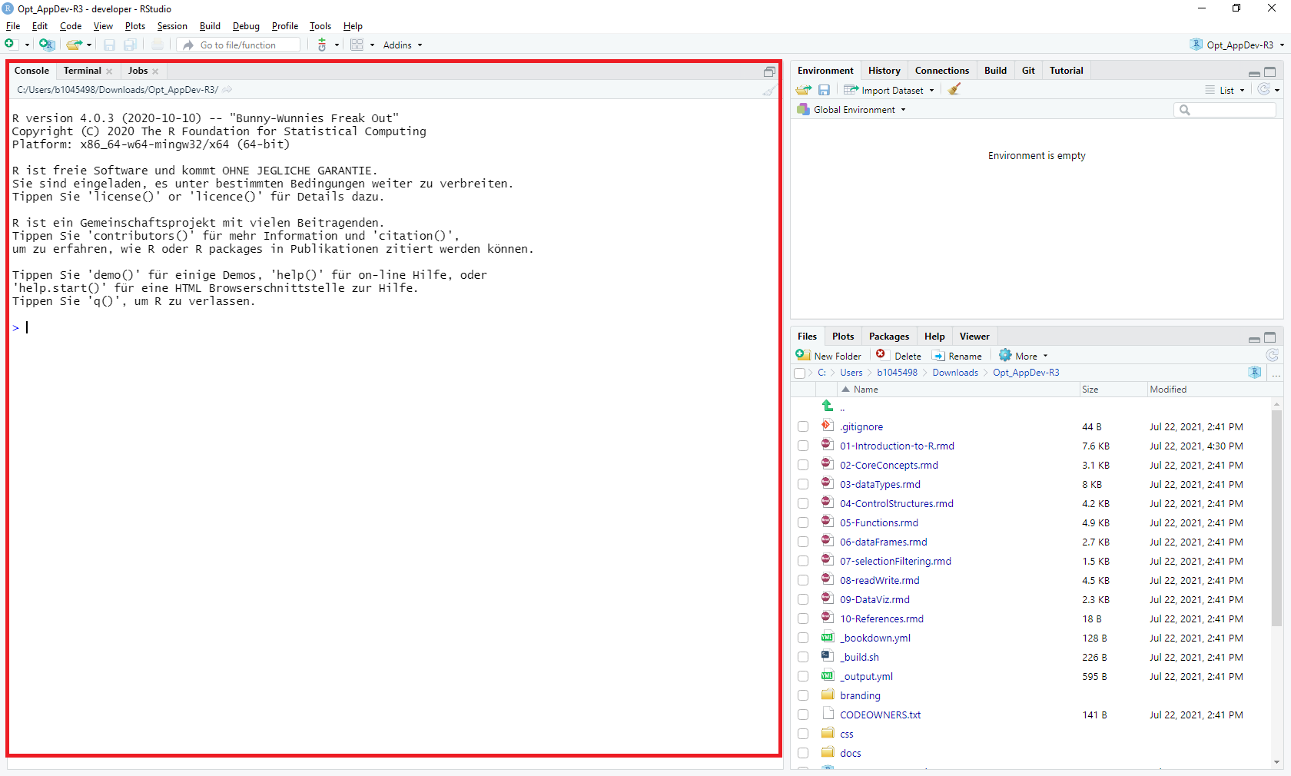Open the Session menu
The width and height of the screenshot is (1291, 776).
tap(172, 26)
